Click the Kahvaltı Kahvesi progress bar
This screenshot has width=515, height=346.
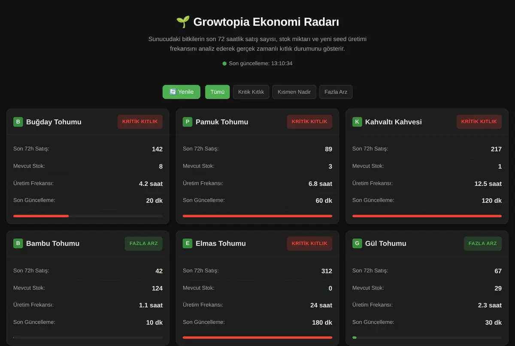(x=427, y=216)
